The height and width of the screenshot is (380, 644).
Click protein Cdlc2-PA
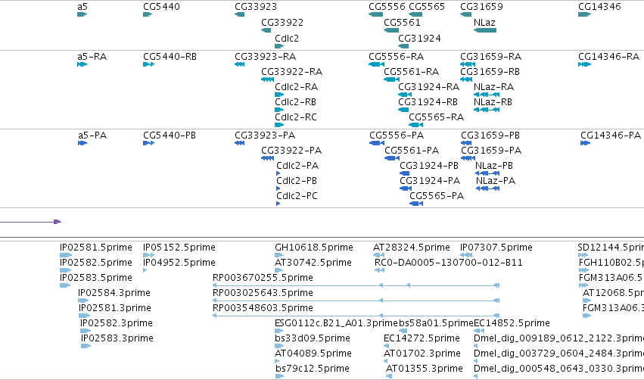click(x=297, y=166)
